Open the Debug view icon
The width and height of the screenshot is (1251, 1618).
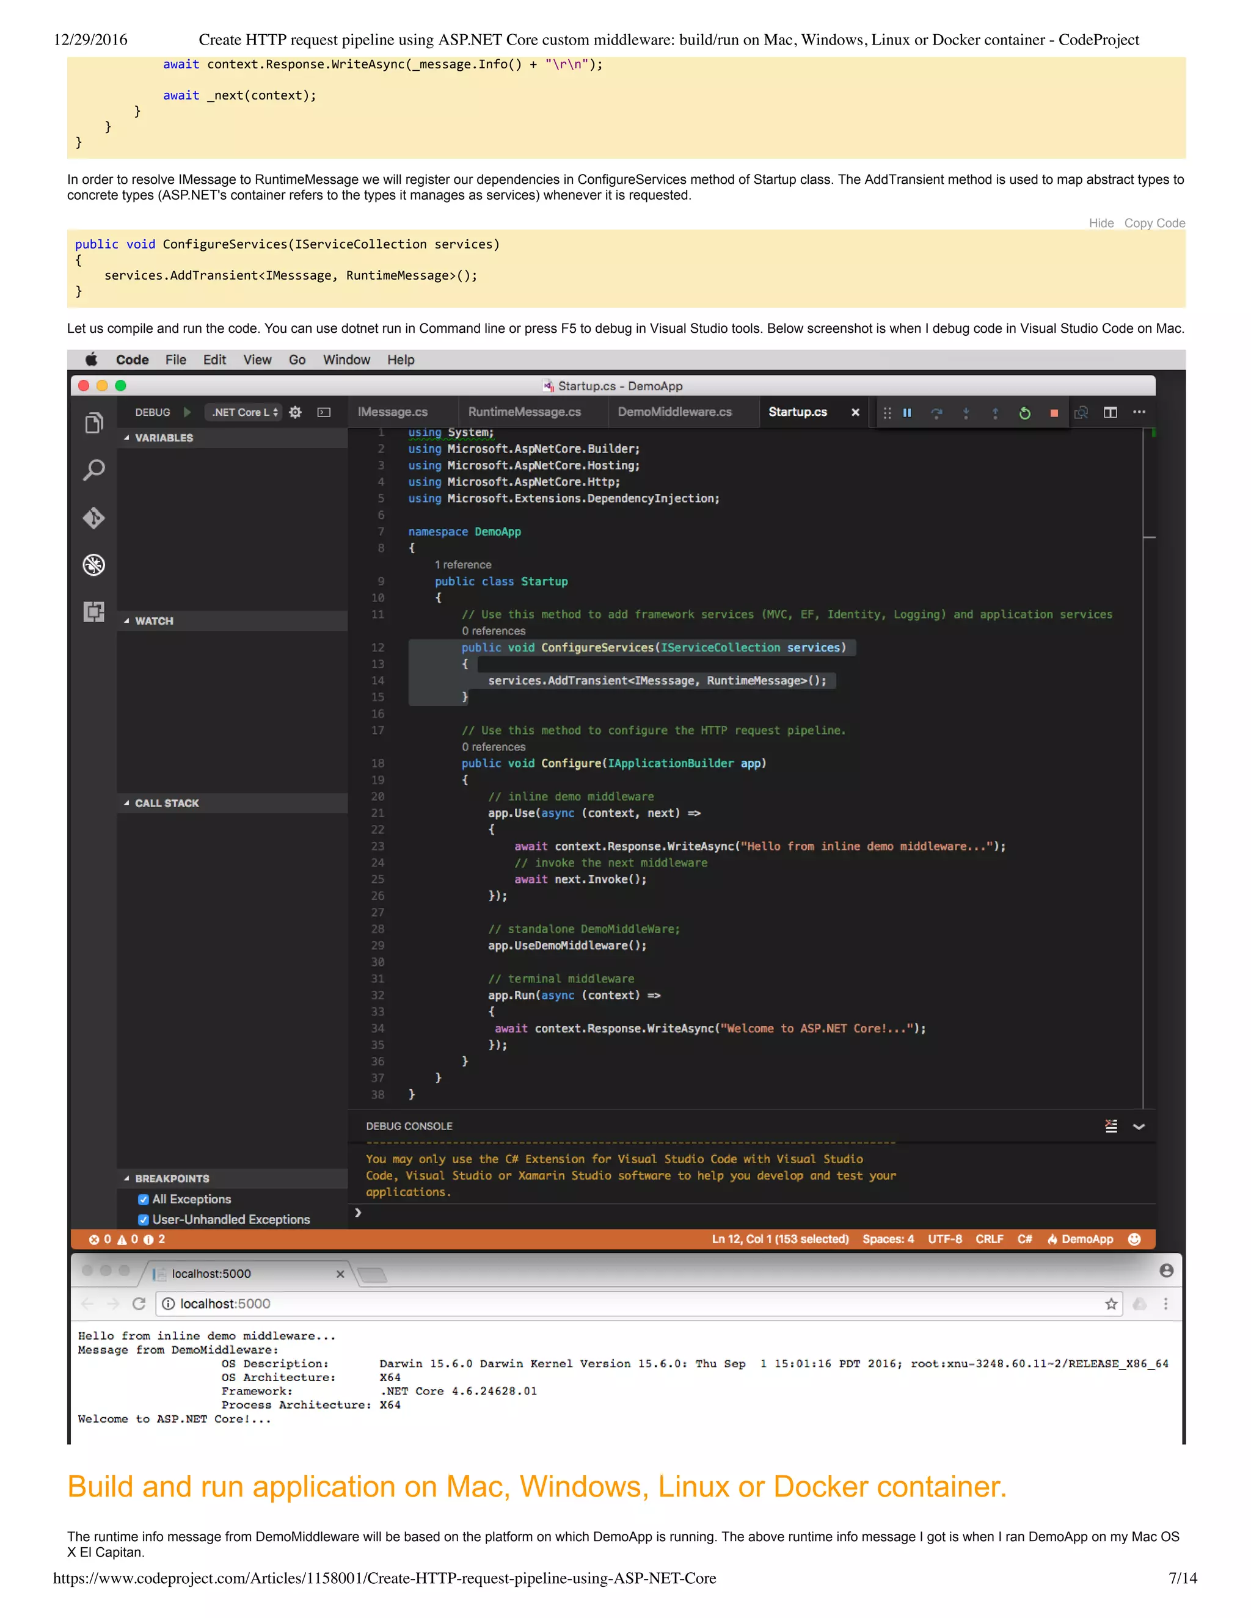pyautogui.click(x=93, y=565)
